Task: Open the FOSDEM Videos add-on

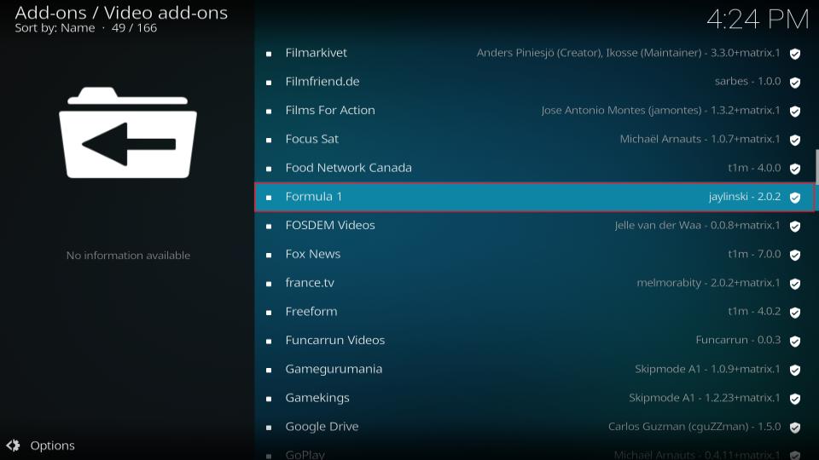Action: pos(534,225)
